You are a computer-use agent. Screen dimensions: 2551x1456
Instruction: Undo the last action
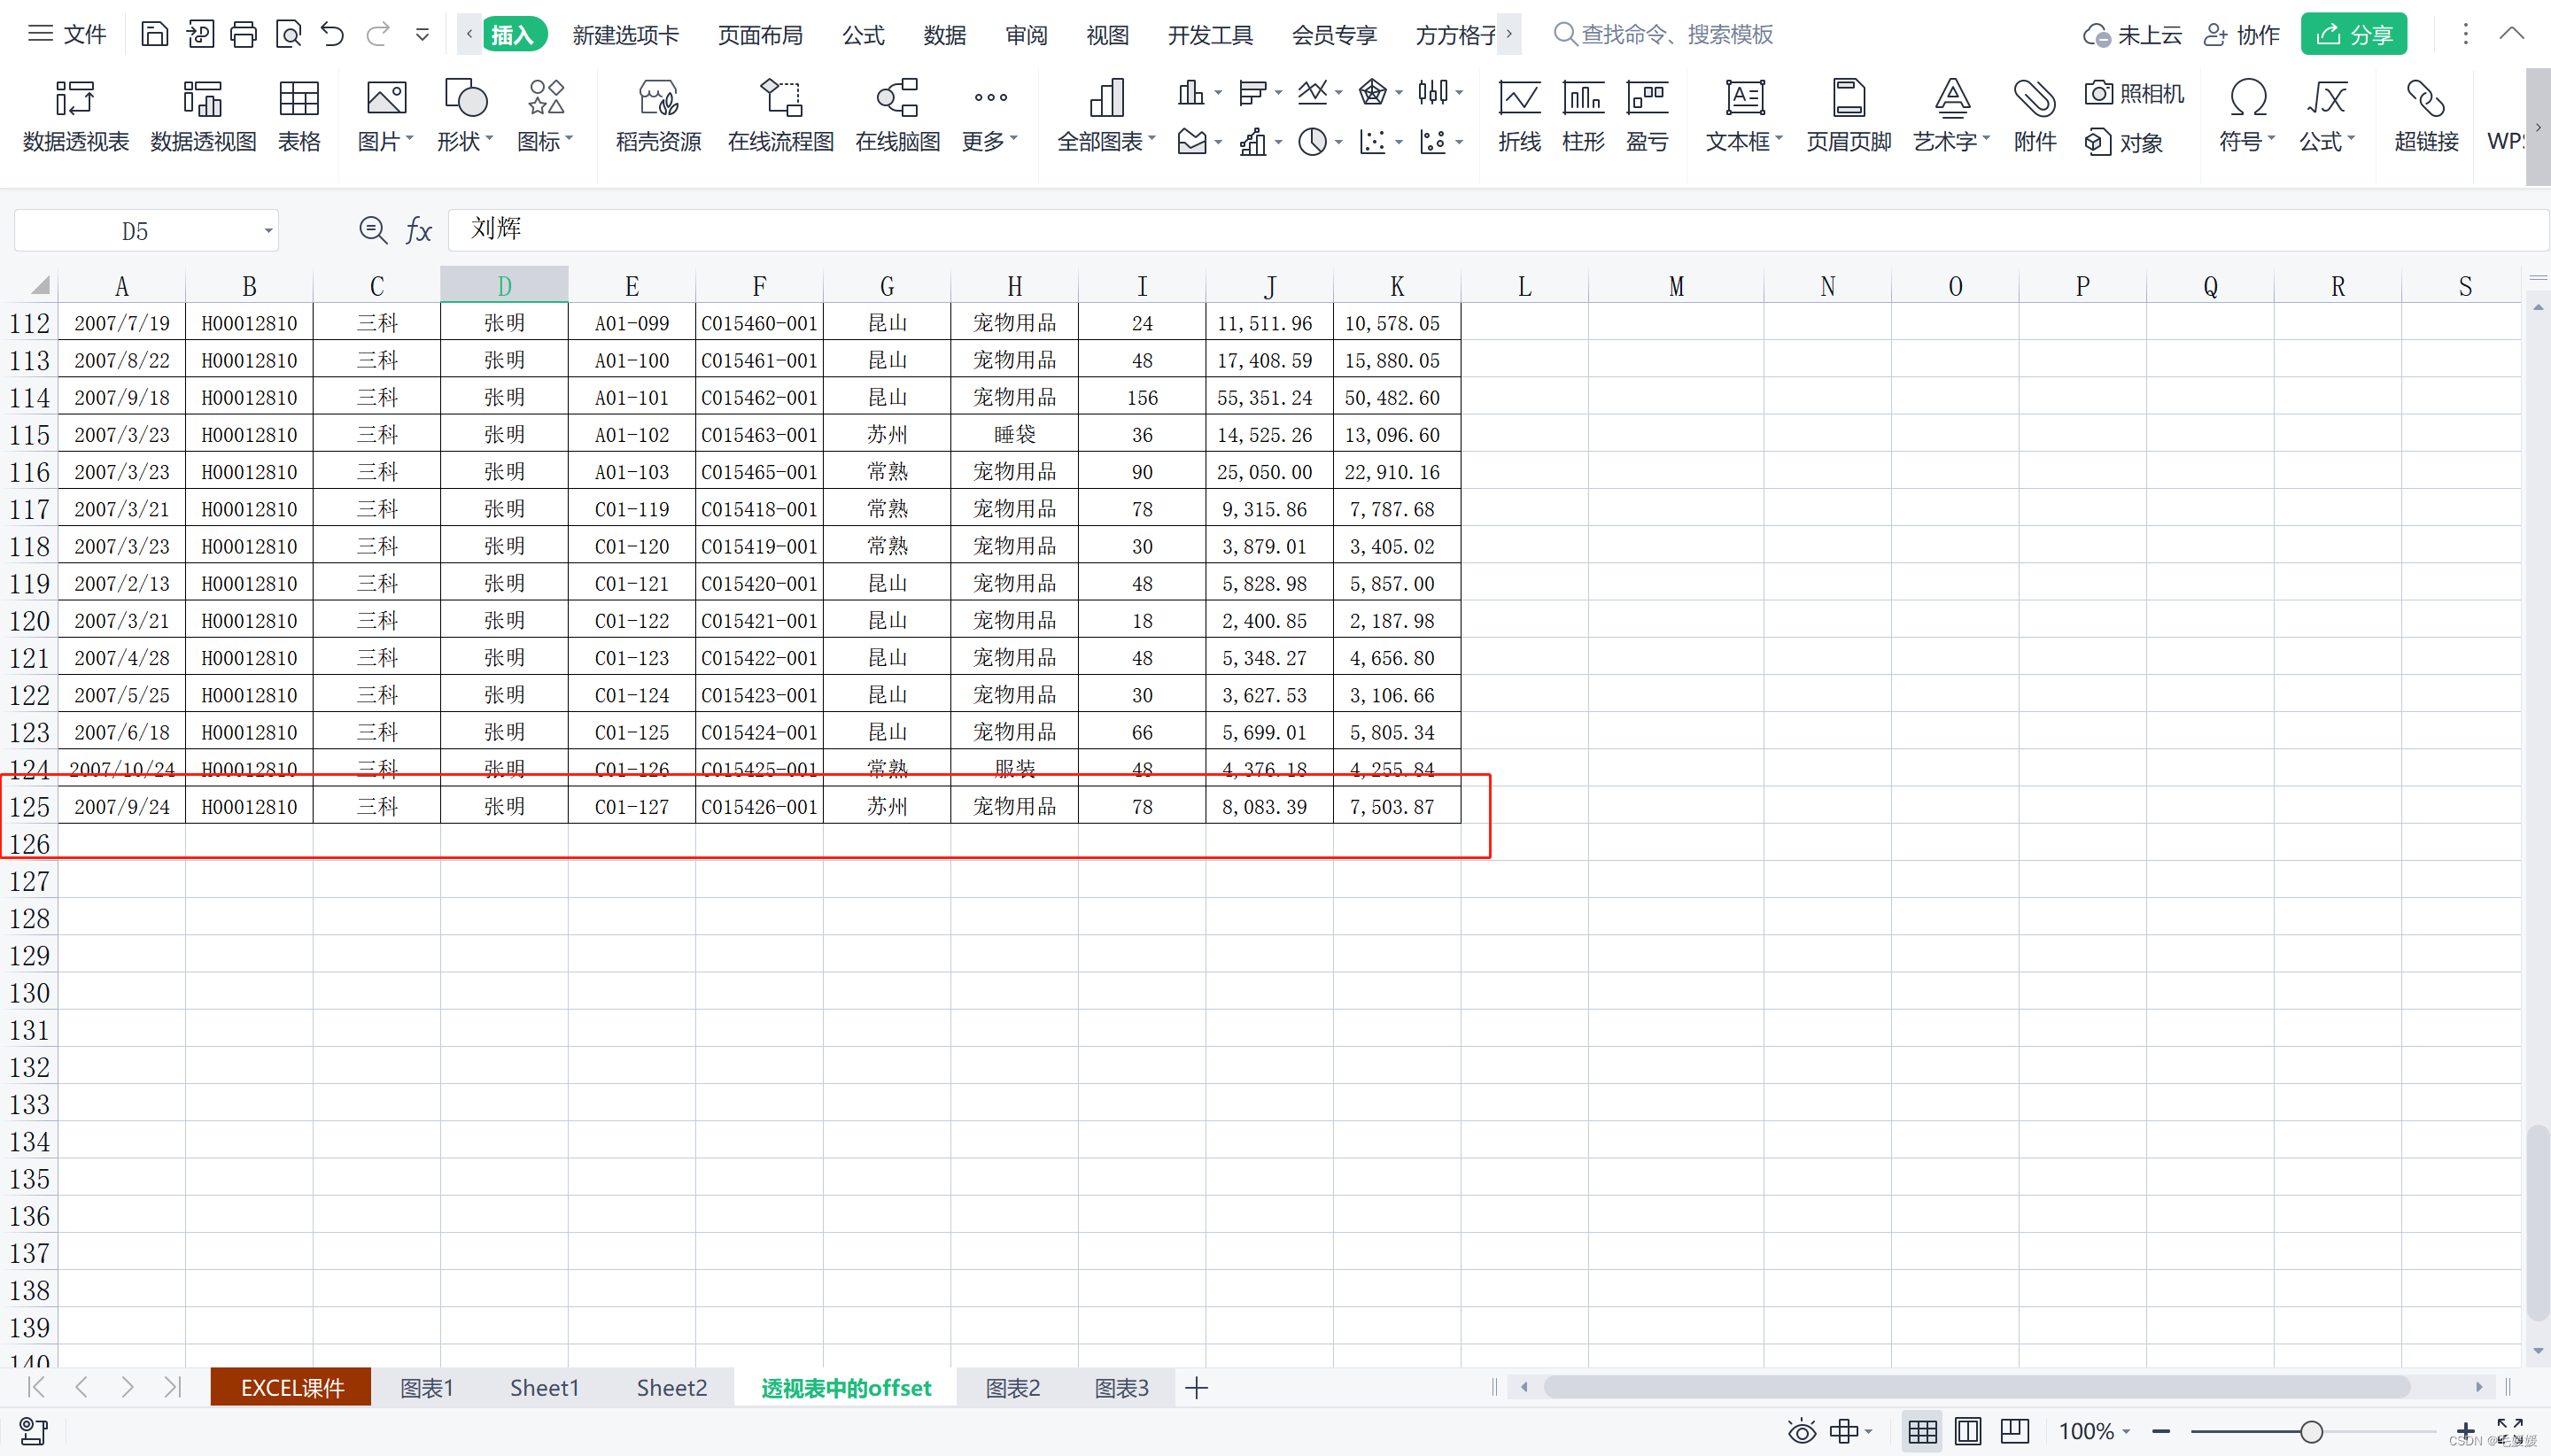coord(332,35)
